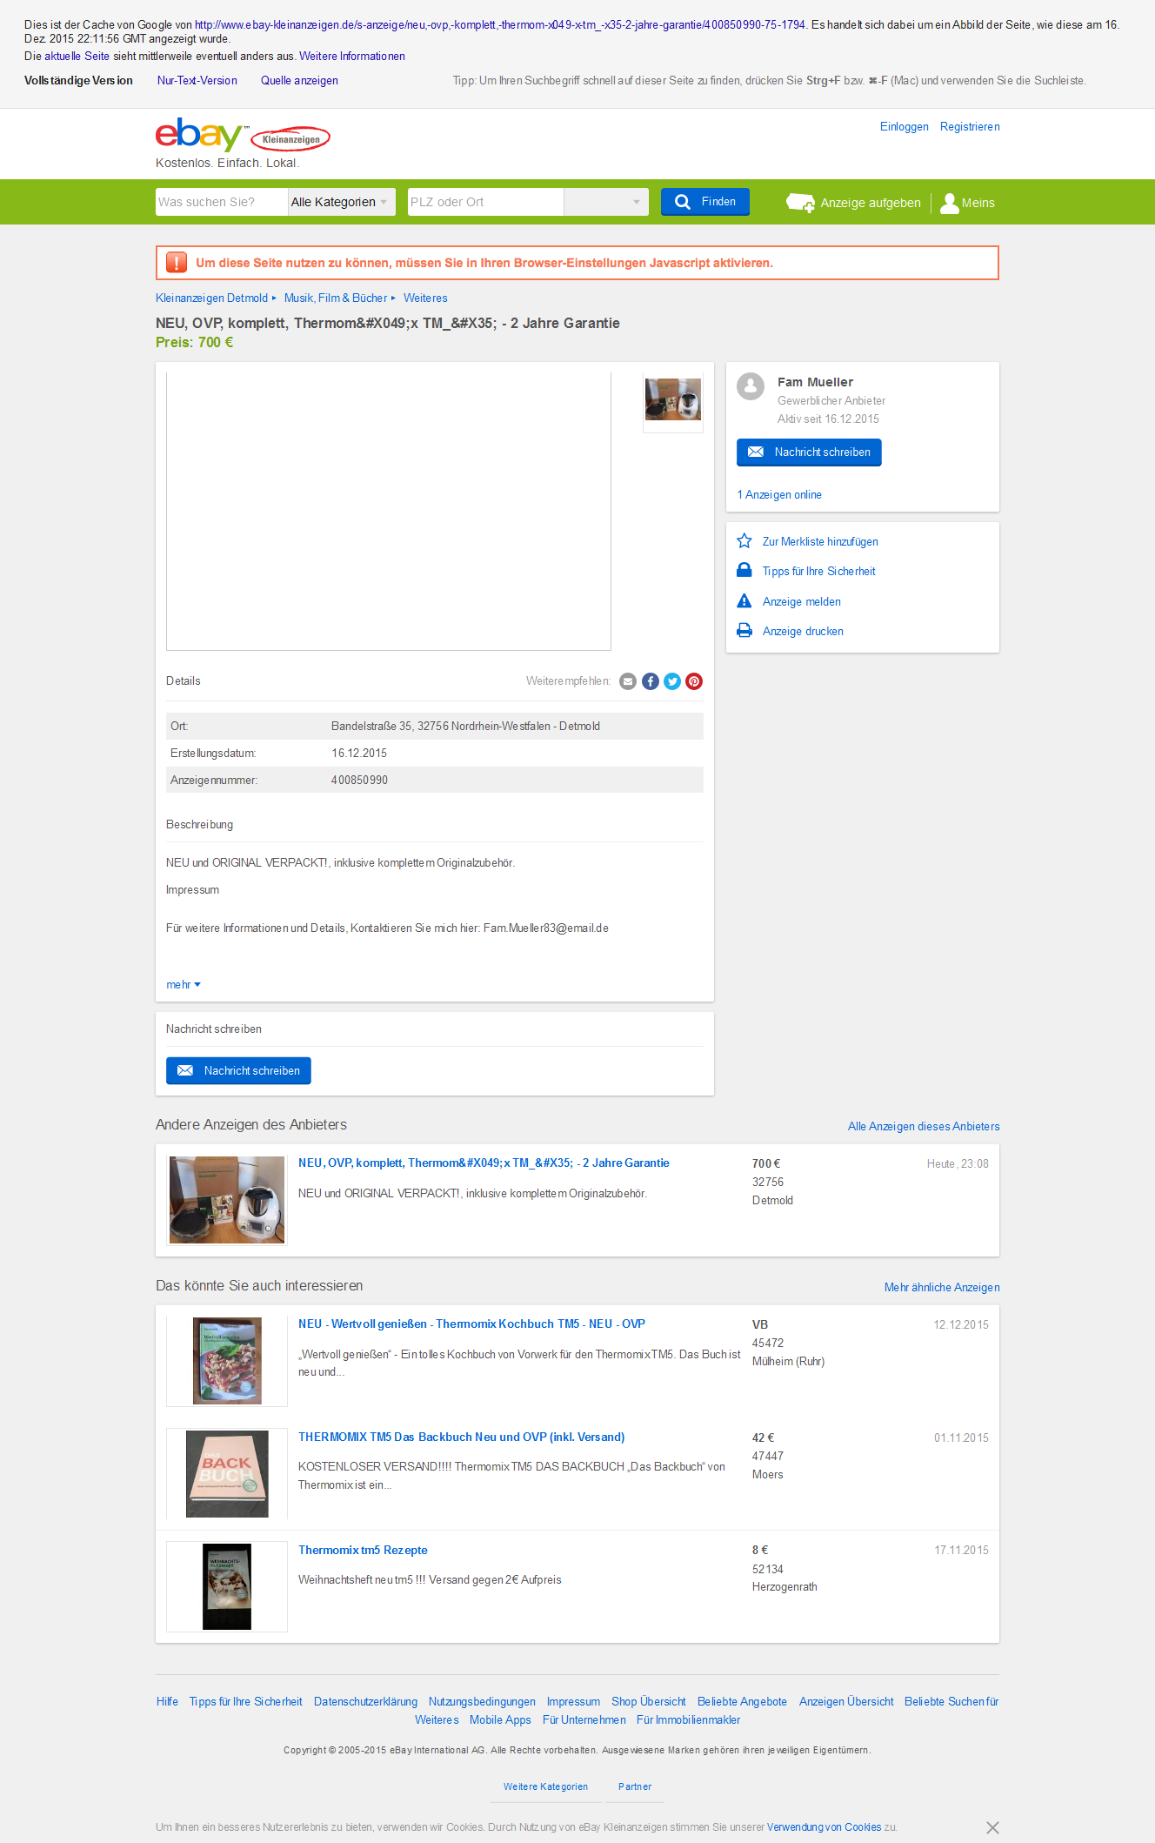Open the radius dropdown next to location
The width and height of the screenshot is (1155, 1843).
pyautogui.click(x=606, y=202)
